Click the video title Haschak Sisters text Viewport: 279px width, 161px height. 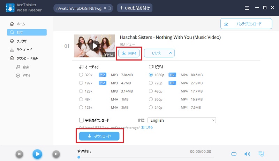tap(170, 37)
